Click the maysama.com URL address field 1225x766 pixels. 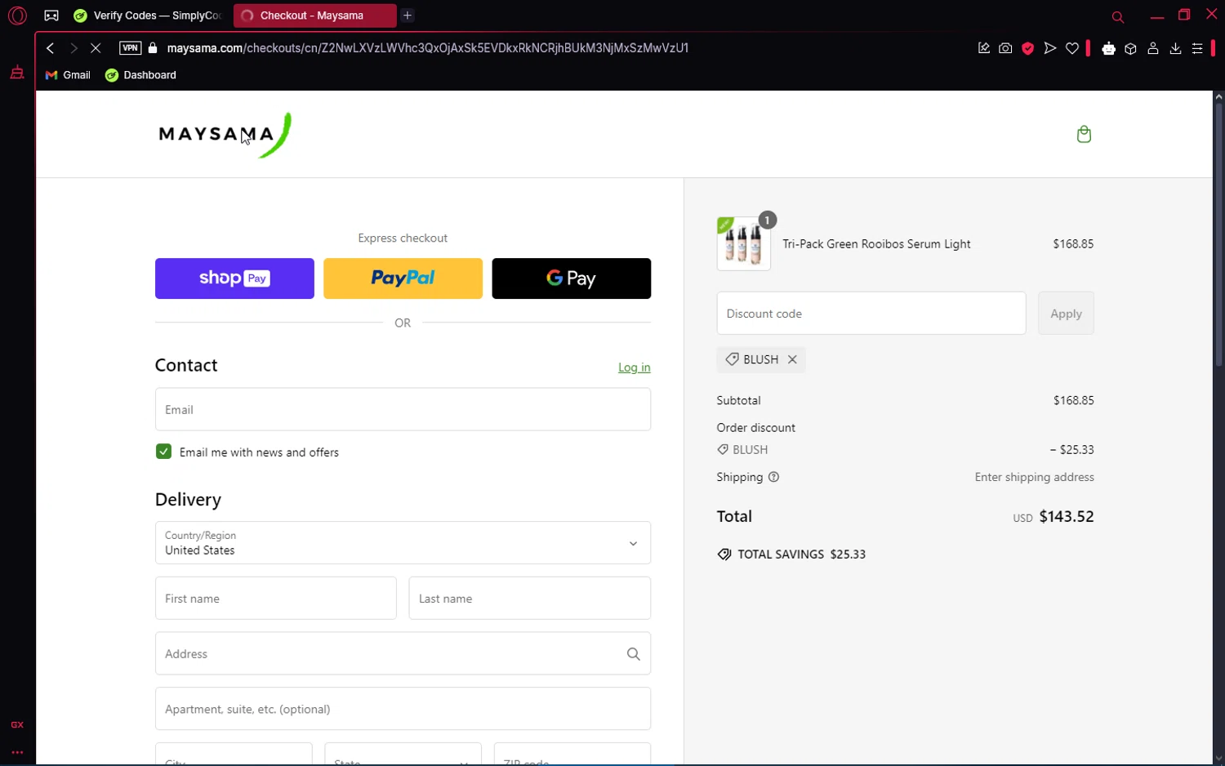(x=428, y=48)
